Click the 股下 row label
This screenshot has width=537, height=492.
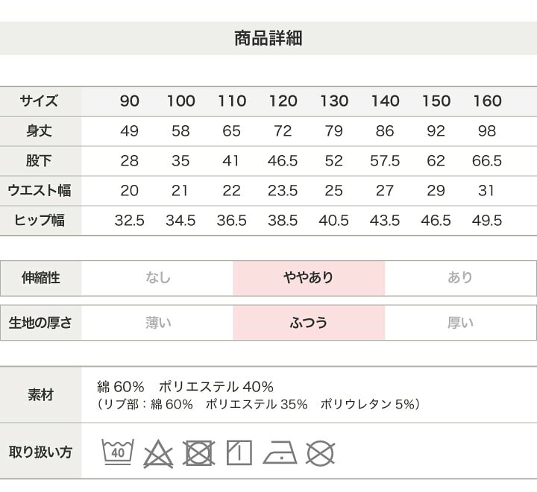pyautogui.click(x=40, y=160)
